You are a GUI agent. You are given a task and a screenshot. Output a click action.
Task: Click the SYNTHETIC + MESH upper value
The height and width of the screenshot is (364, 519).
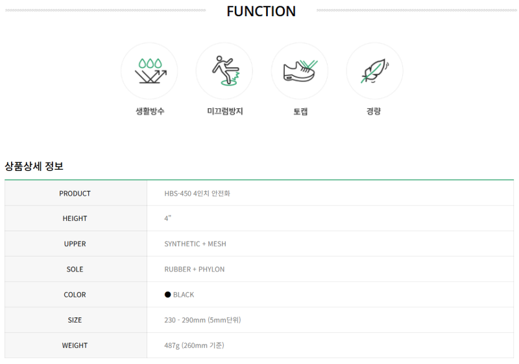tap(195, 244)
